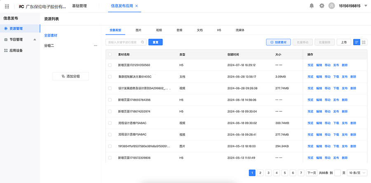
Task: Switch to the 音频 tab
Action: pos(179,30)
